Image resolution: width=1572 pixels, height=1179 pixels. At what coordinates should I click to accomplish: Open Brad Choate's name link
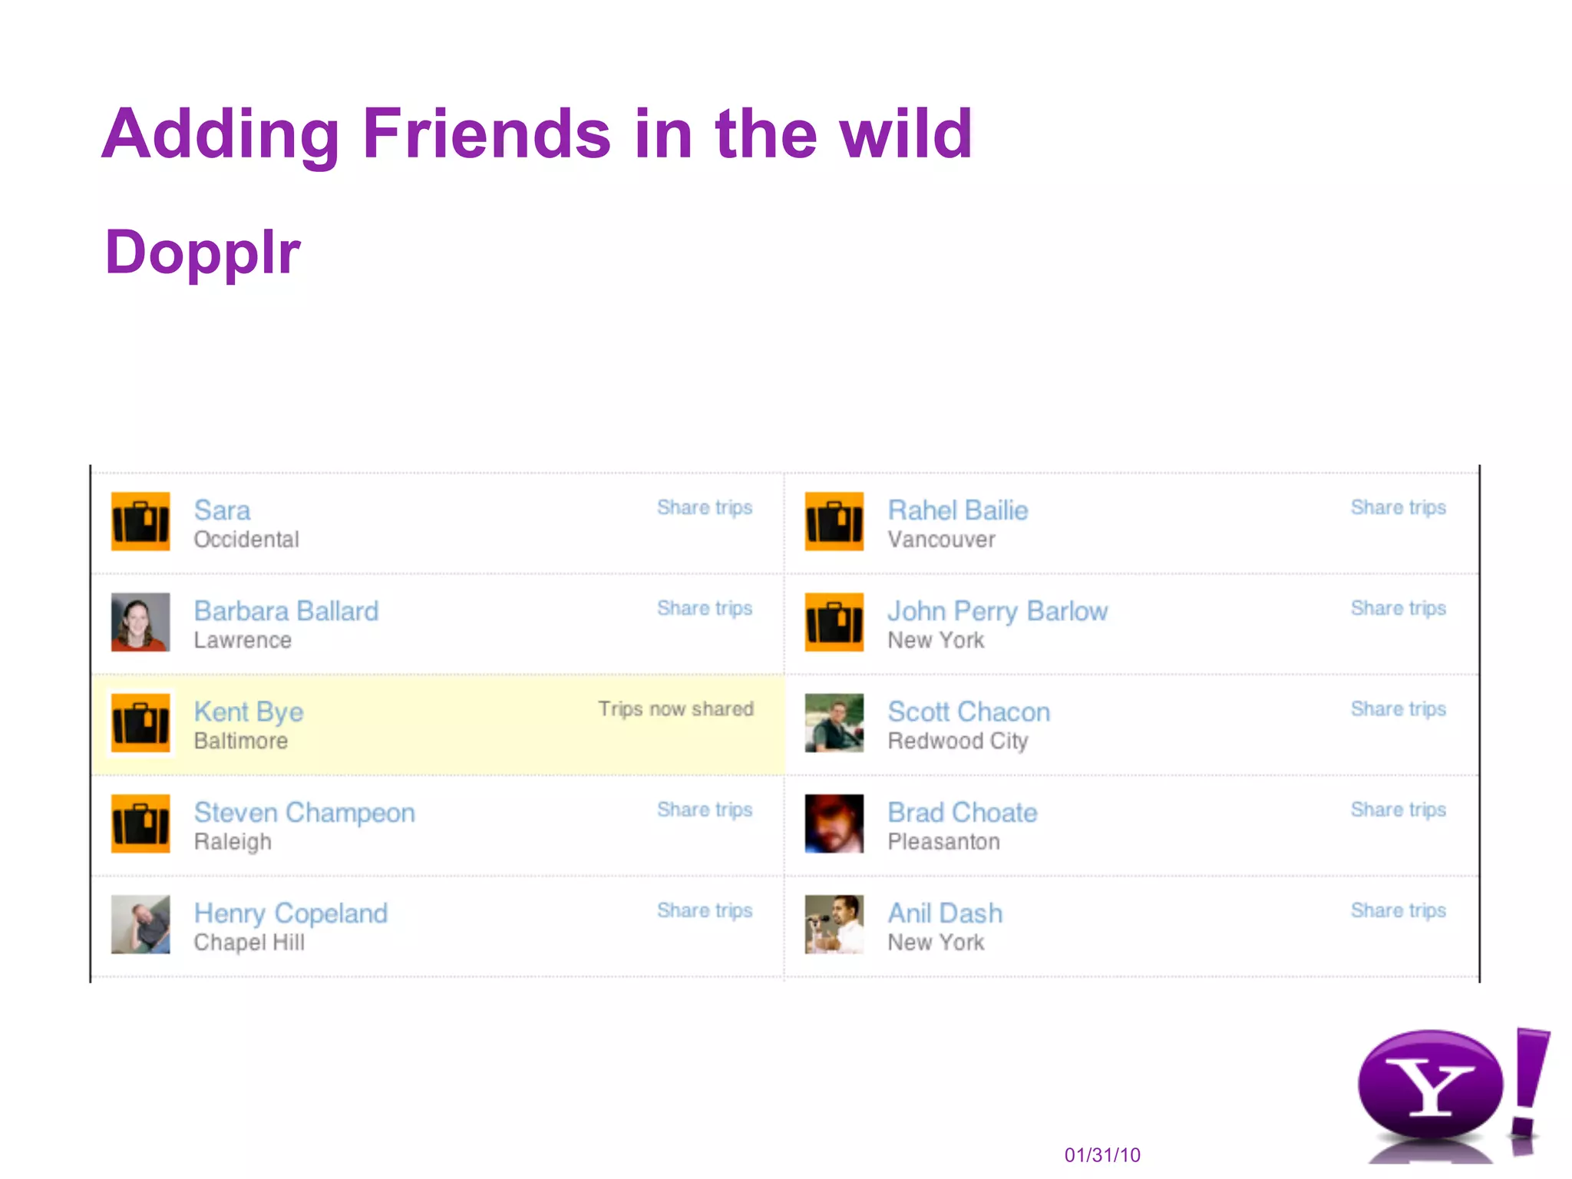pos(963,812)
